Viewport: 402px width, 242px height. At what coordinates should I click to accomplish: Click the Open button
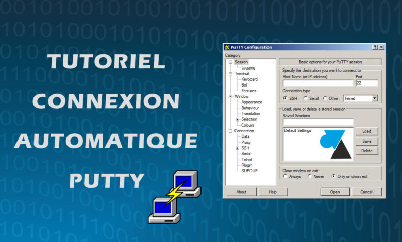tap(335, 192)
